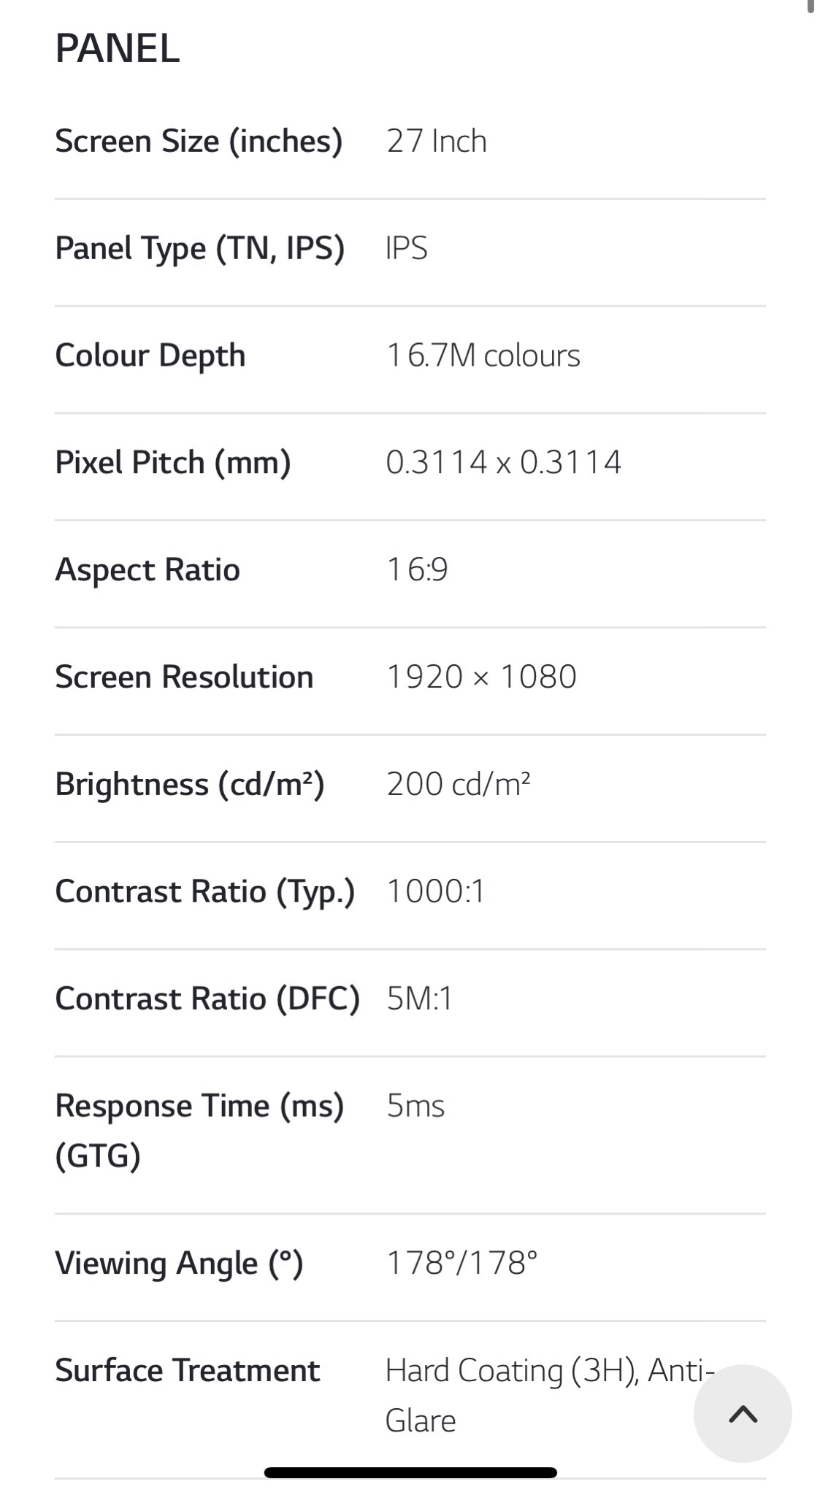Select the IPS panel type value

click(407, 248)
